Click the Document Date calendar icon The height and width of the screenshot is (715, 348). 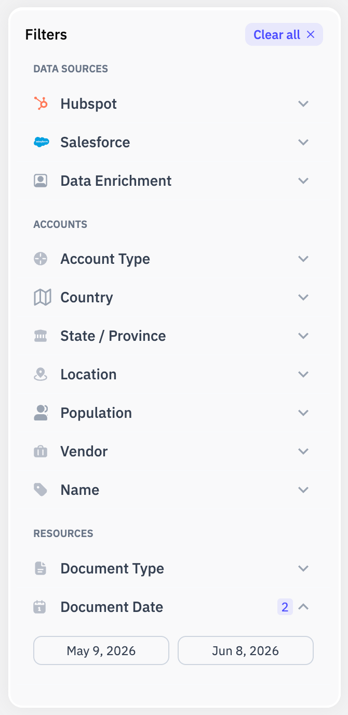point(39,607)
